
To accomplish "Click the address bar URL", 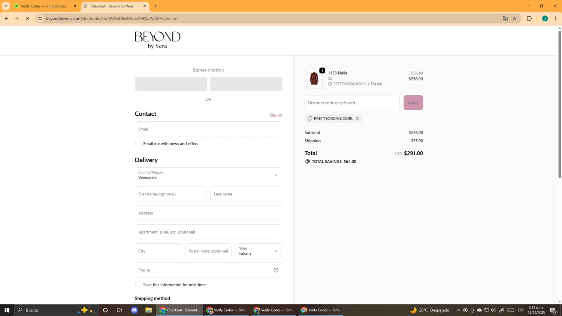I will (112, 18).
